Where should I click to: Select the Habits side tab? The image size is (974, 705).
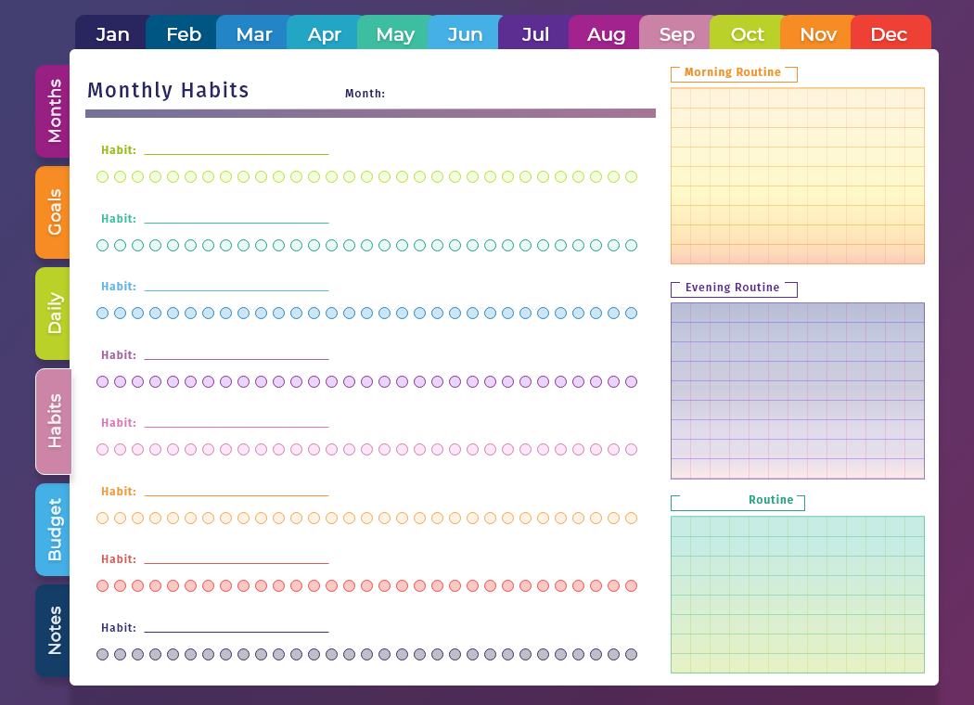click(54, 422)
